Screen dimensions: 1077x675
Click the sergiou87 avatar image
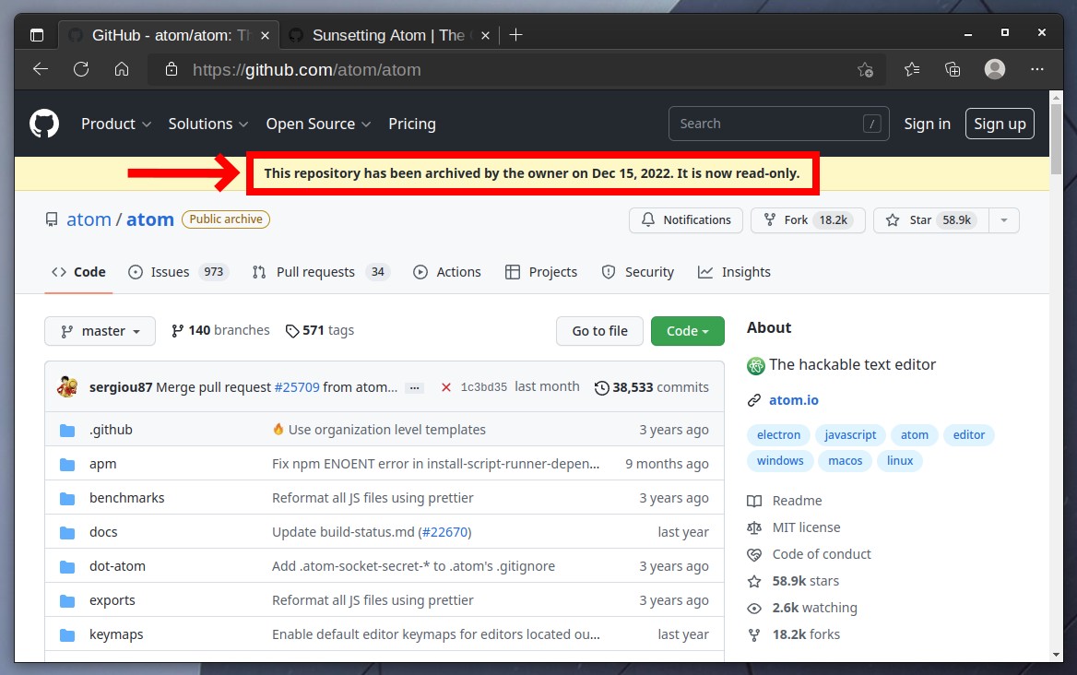(67, 386)
